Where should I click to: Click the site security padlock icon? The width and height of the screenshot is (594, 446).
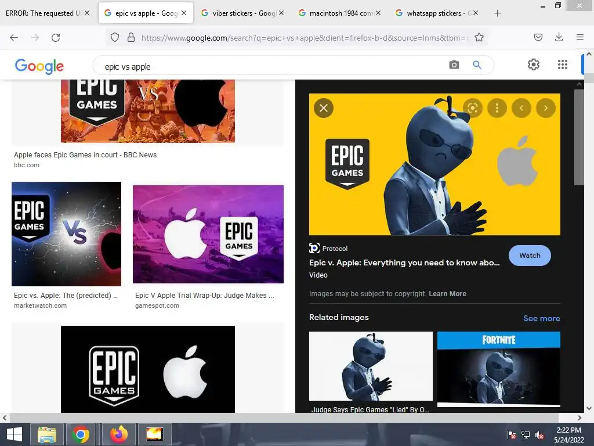131,37
